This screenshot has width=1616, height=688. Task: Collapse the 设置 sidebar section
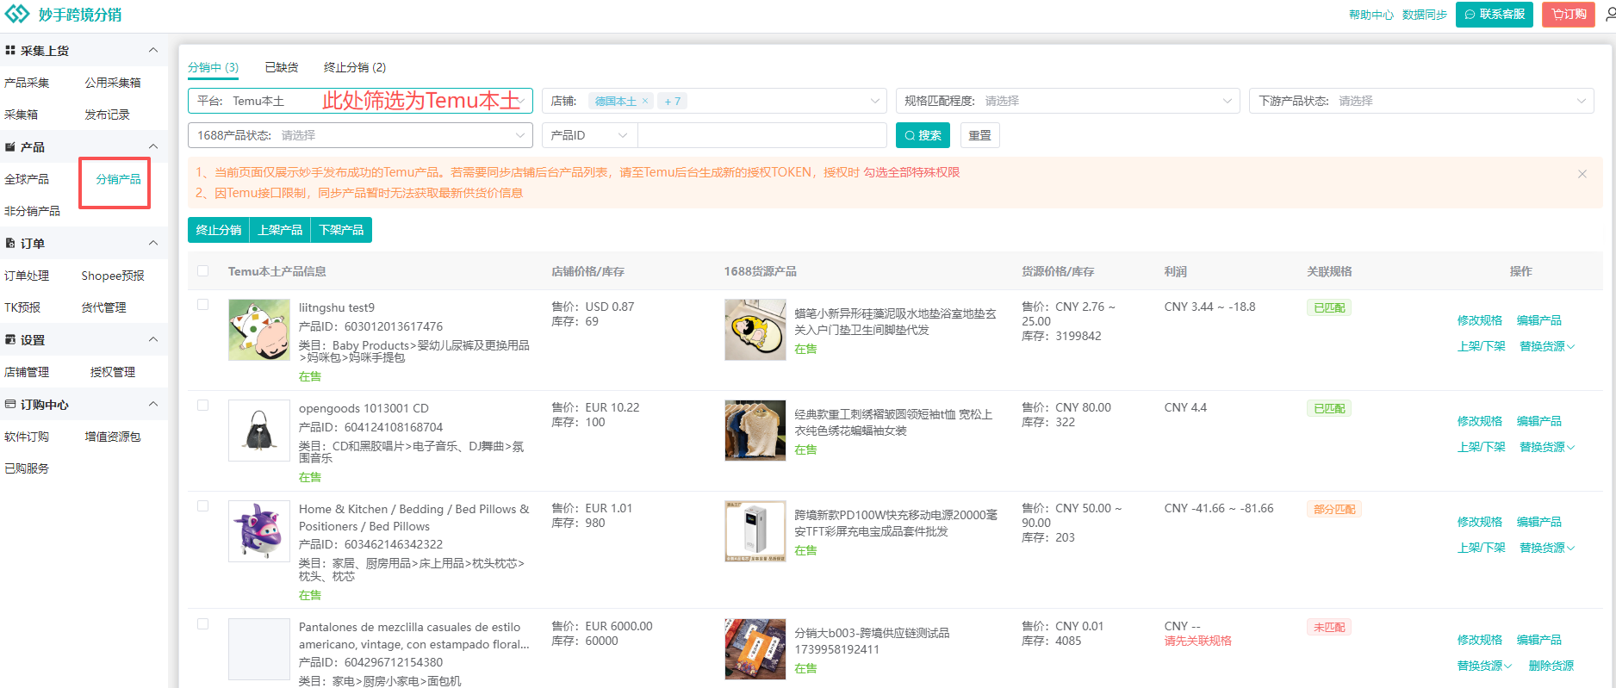tap(153, 339)
